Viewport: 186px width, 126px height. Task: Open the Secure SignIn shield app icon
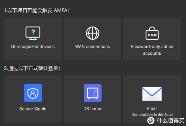(x=33, y=93)
